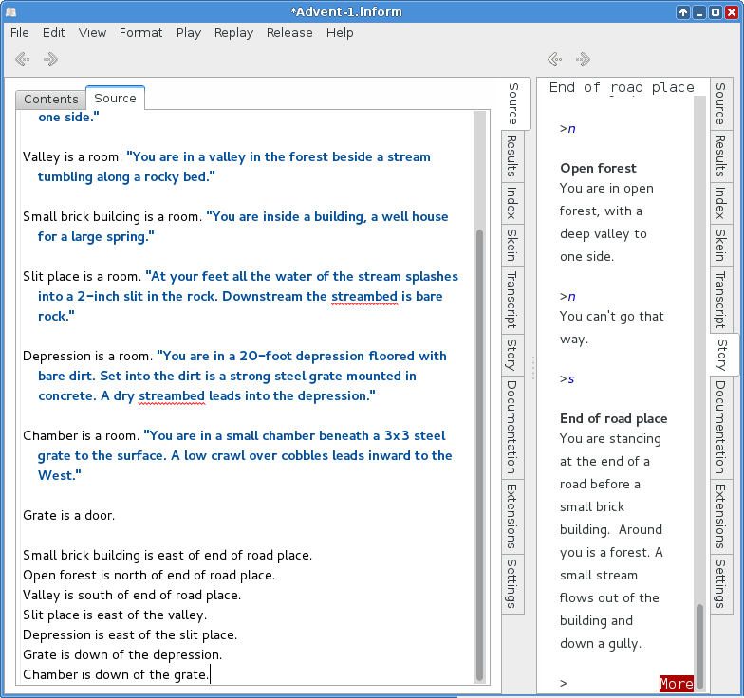The height and width of the screenshot is (698, 744).
Task: Click 'Small brick building is east of end of road place.'
Action: [167, 556]
